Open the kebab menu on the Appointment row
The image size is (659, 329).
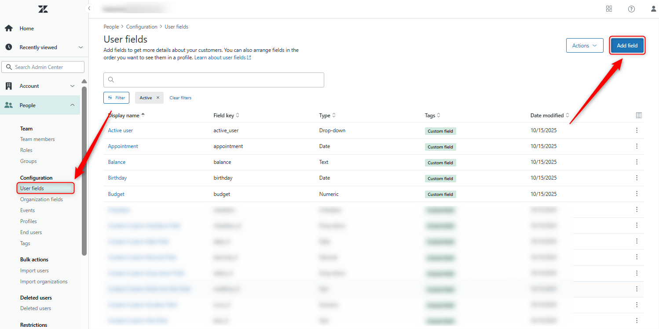point(637,146)
